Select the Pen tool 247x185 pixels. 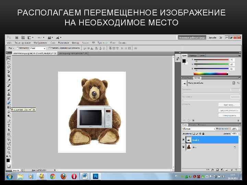pyautogui.click(x=9, y=121)
